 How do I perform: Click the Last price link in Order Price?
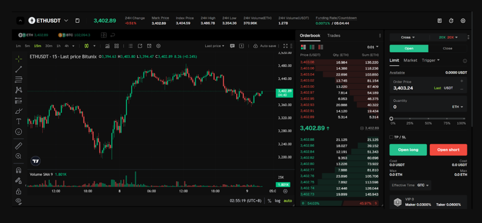437,88
